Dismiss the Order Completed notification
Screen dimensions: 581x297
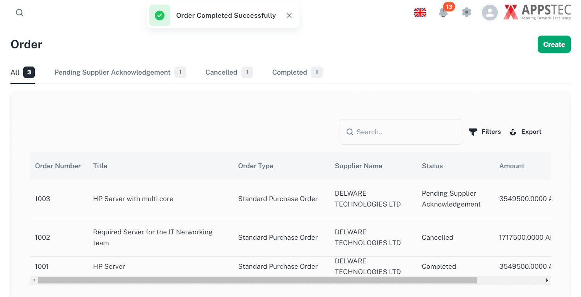click(x=289, y=15)
